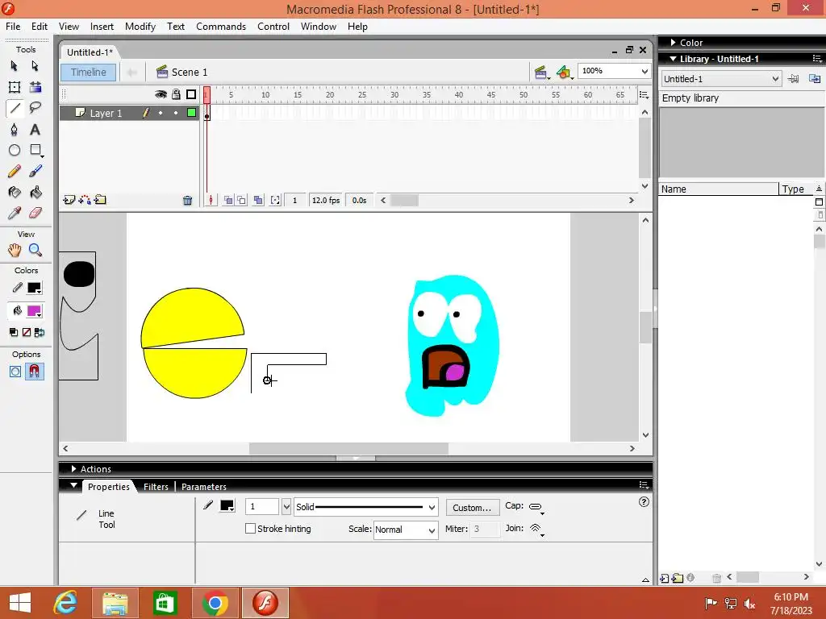
Task: Select the Paint Bucket tool
Action: [x=35, y=192]
